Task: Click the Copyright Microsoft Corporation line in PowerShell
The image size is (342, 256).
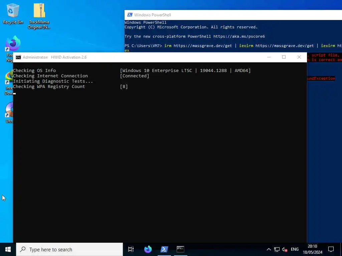Action: click(191, 27)
